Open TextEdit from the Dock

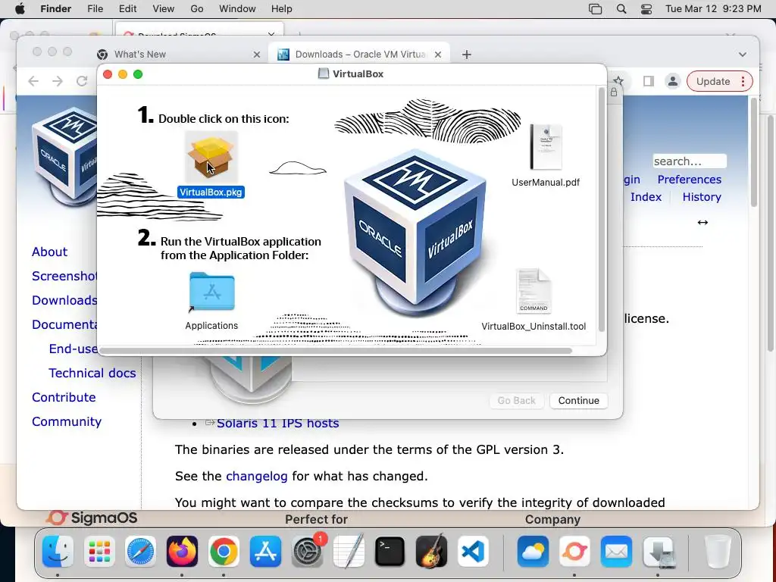click(349, 552)
